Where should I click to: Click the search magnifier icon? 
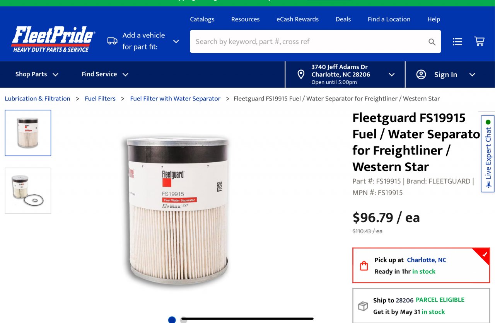tap(432, 42)
